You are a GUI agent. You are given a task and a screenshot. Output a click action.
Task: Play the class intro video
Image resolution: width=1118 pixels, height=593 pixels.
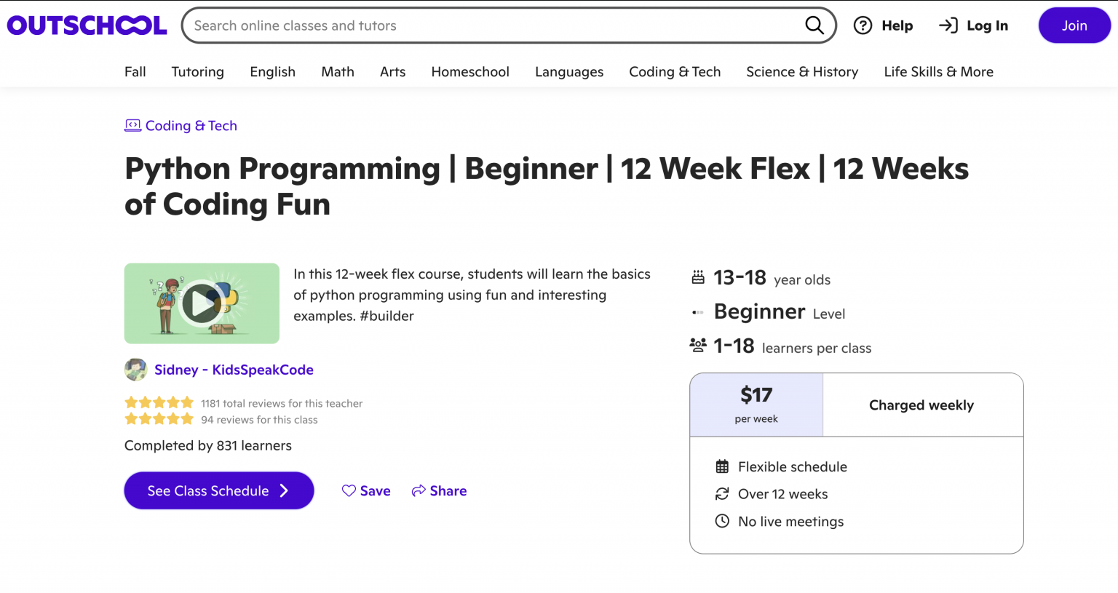click(202, 303)
